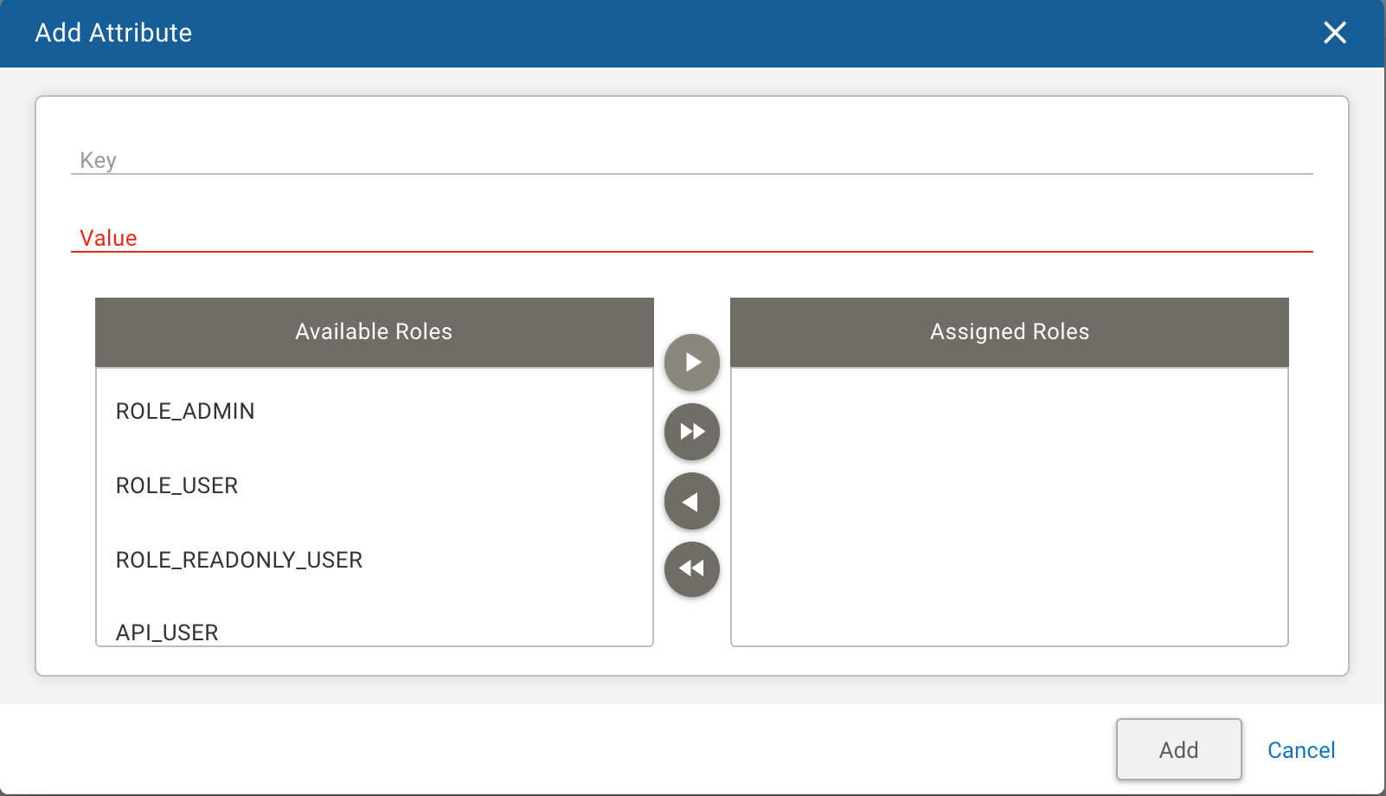Viewport: 1386px width, 796px height.
Task: Click the move all roles left double-arrow
Action: [x=691, y=568]
